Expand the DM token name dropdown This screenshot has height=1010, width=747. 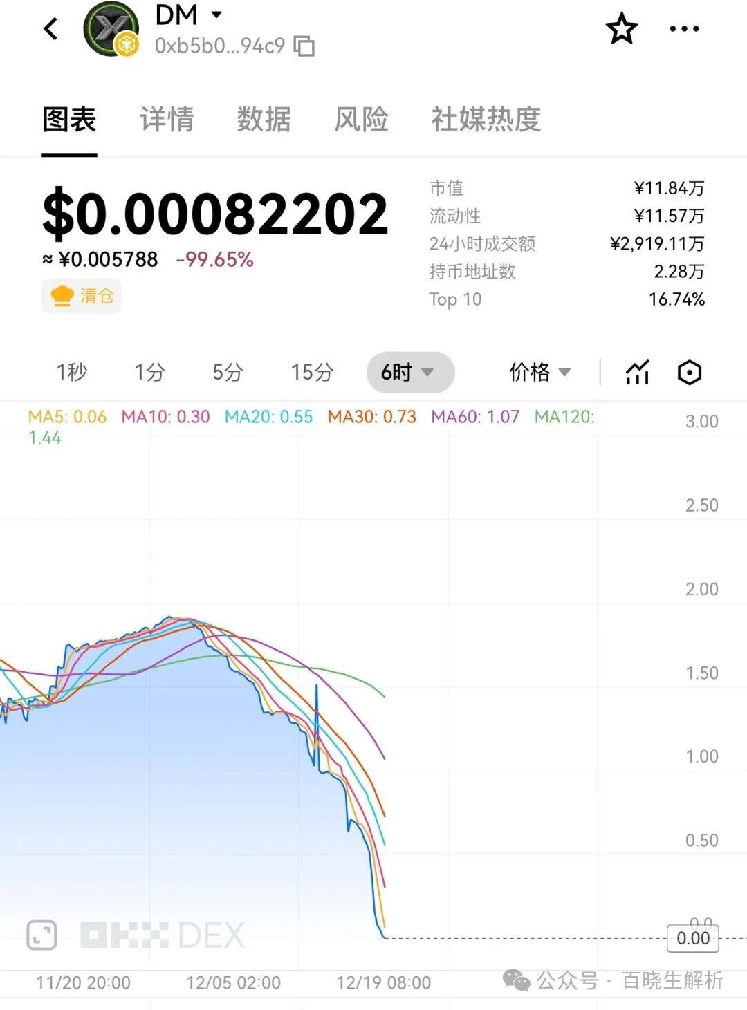coord(216,15)
